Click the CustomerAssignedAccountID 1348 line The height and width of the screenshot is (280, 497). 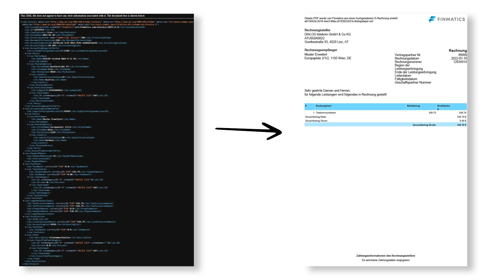point(67,51)
